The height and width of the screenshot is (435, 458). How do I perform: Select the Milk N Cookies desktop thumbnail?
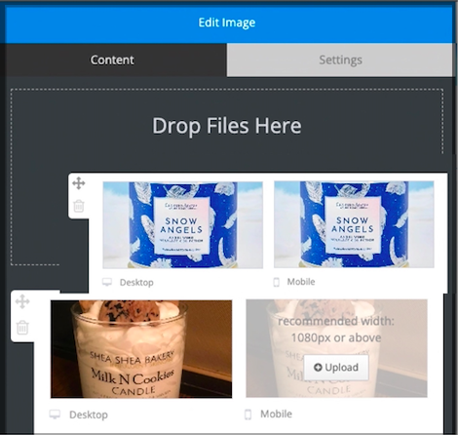(141, 349)
